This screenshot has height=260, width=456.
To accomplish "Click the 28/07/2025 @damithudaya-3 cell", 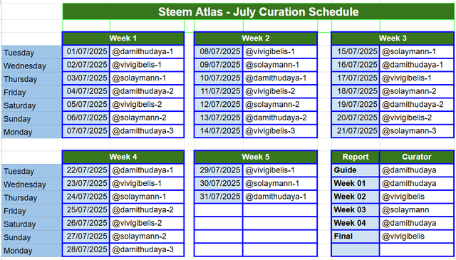I will 147,250.
